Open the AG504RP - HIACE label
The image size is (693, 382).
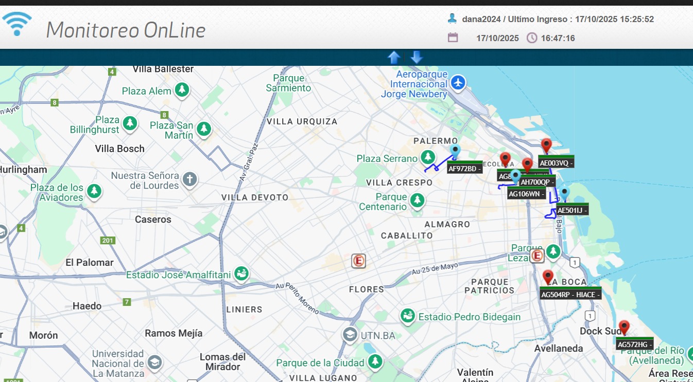(570, 295)
